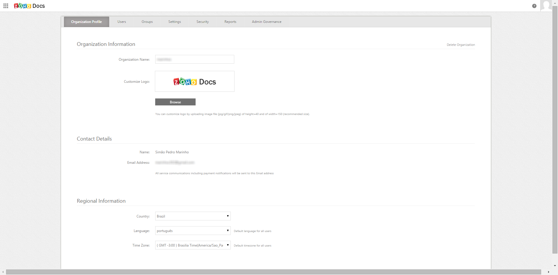The image size is (558, 275).
Task: Click the Delete Organization link
Action: tap(461, 45)
